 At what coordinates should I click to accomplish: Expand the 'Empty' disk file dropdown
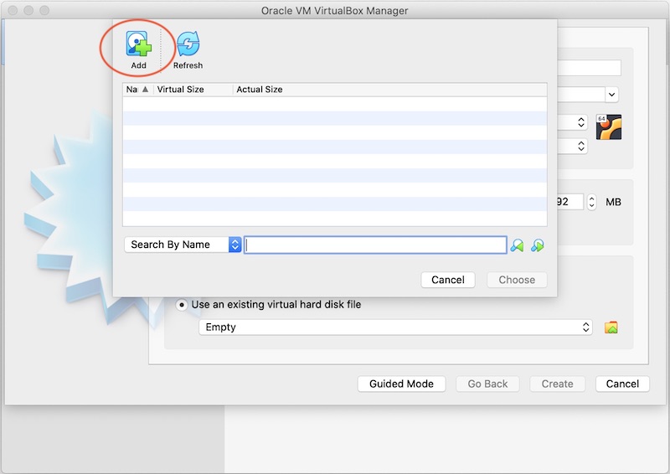[395, 327]
